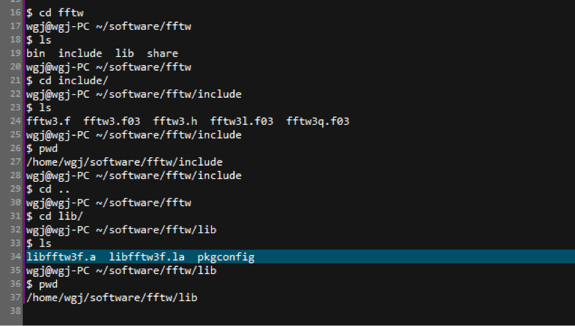Click the pwd command on line 36
The image size is (575, 326).
point(49,284)
